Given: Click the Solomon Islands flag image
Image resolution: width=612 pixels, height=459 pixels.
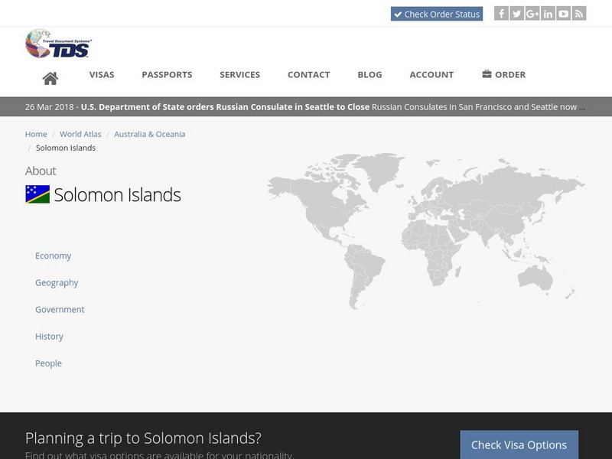Looking at the screenshot, I should point(36,195).
